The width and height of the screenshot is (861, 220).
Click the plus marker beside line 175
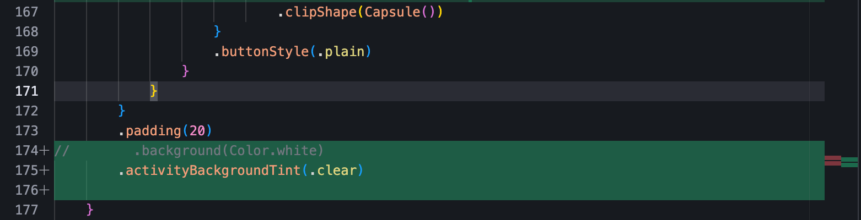(44, 170)
